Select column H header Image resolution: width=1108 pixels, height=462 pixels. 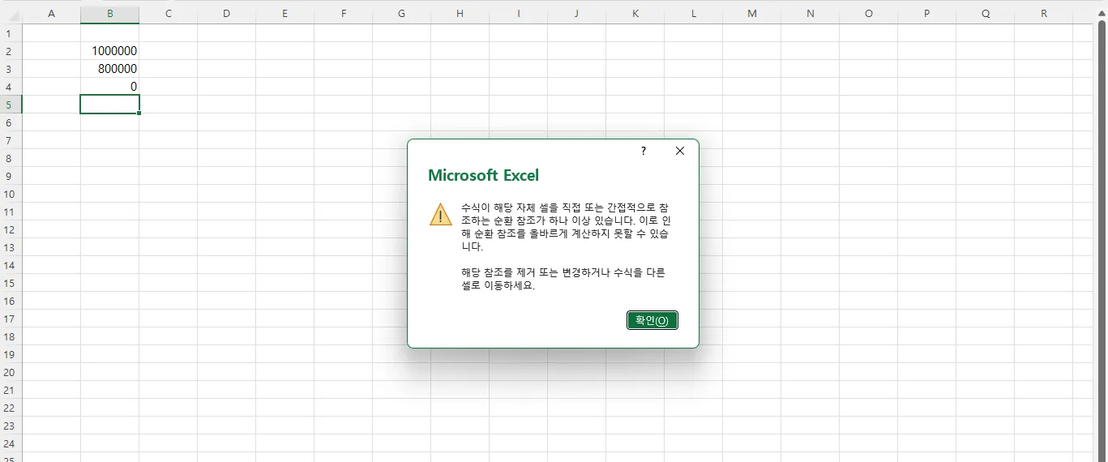click(x=460, y=14)
